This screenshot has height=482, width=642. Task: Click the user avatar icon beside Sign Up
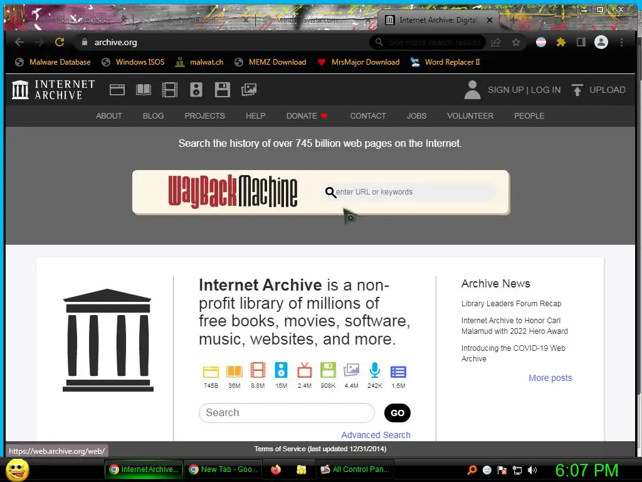(x=472, y=90)
